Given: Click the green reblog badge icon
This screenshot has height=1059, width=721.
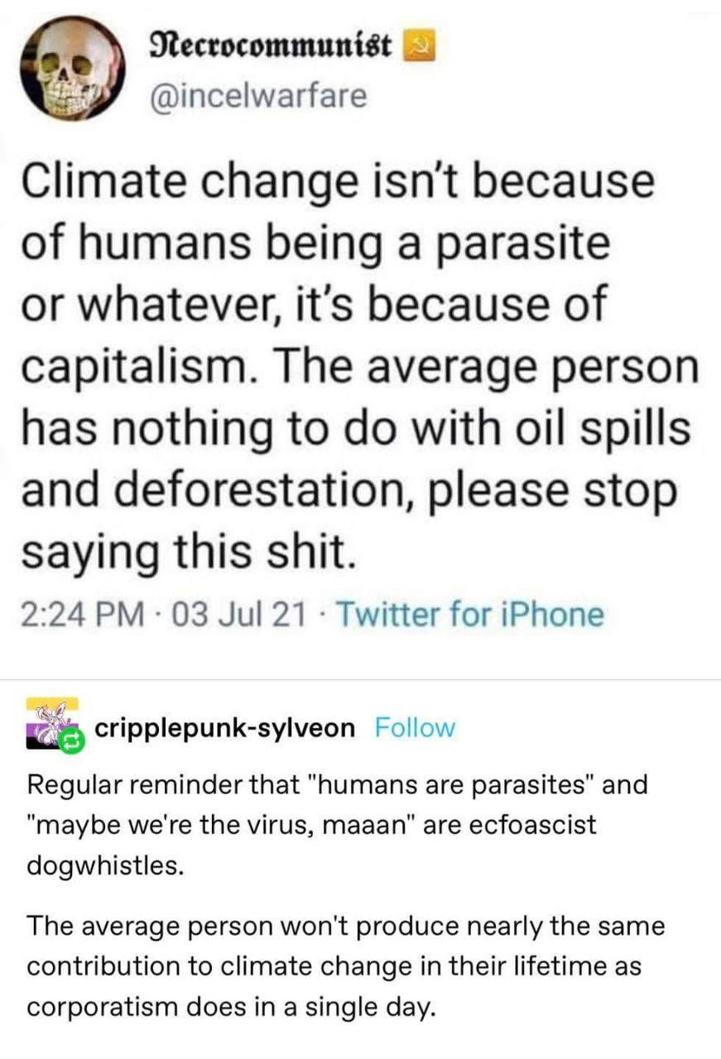Looking at the screenshot, I should [x=71, y=741].
